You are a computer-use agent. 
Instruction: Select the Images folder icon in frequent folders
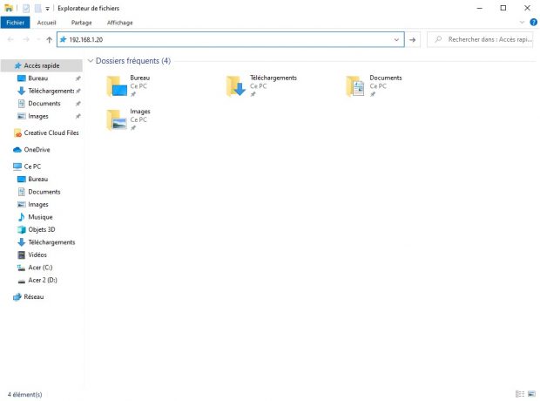[117, 119]
